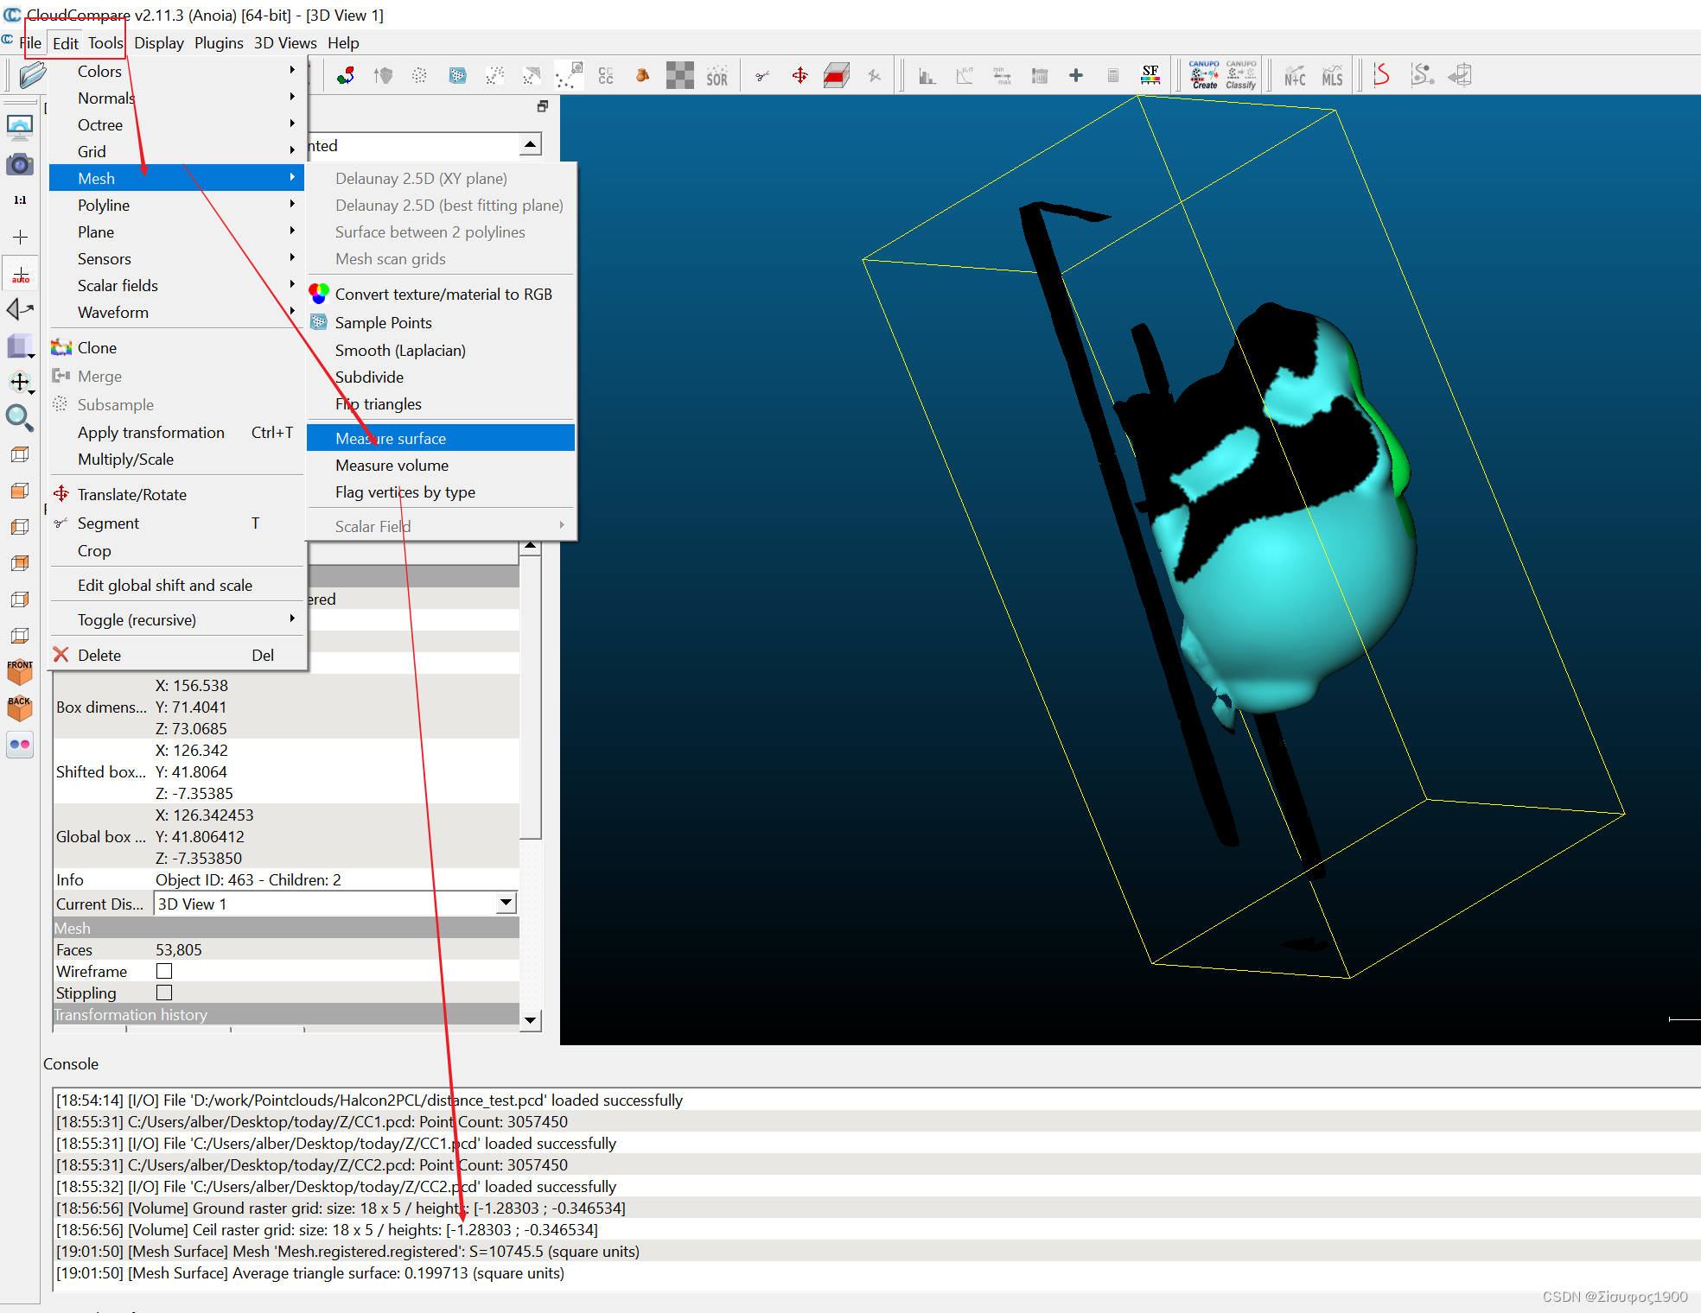This screenshot has height=1313, width=1701.
Task: Click the magnifier zoom icon in sidebar
Action: pos(19,418)
